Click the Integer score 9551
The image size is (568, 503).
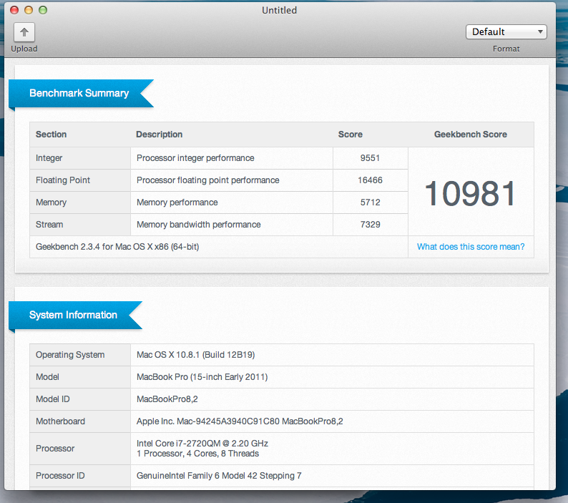pyautogui.click(x=370, y=158)
